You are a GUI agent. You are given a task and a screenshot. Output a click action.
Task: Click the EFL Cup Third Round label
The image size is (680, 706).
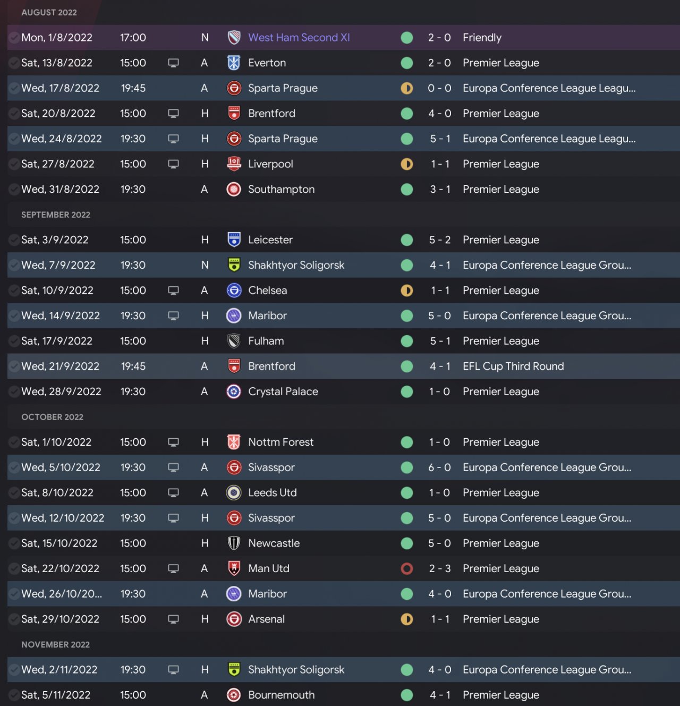513,366
